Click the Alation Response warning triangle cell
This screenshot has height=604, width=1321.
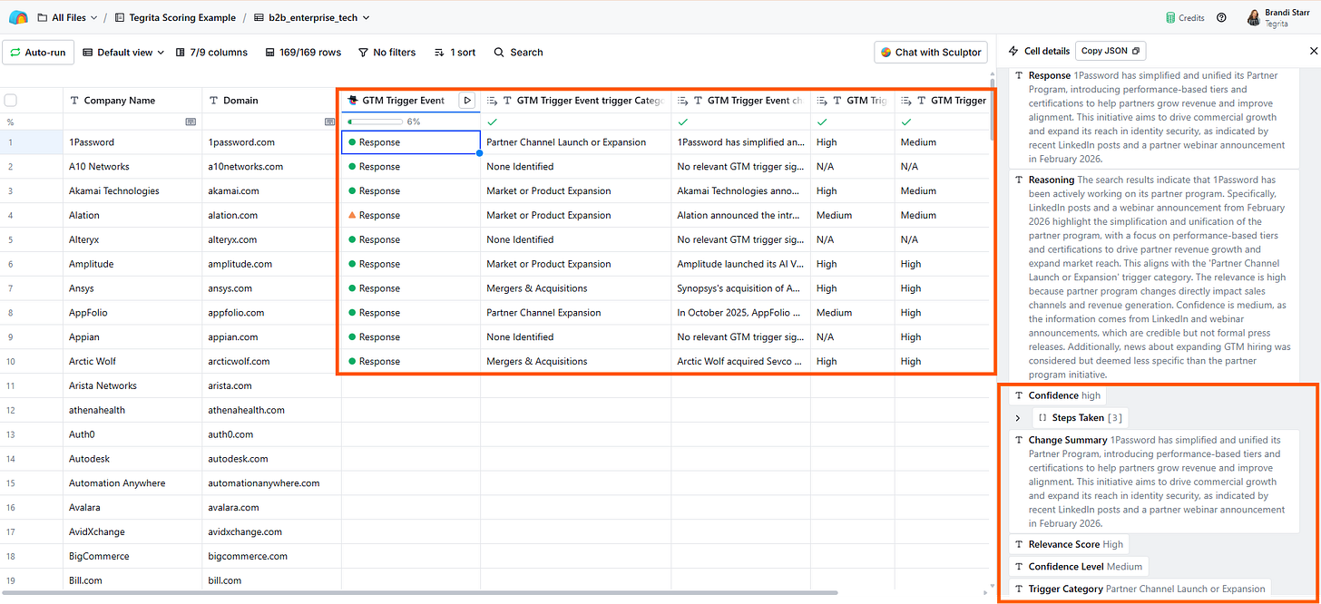coord(411,216)
